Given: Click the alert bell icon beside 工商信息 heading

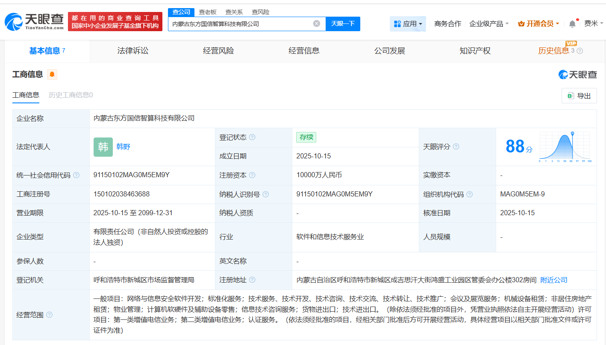Looking at the screenshot, I should pyautogui.click(x=52, y=74).
